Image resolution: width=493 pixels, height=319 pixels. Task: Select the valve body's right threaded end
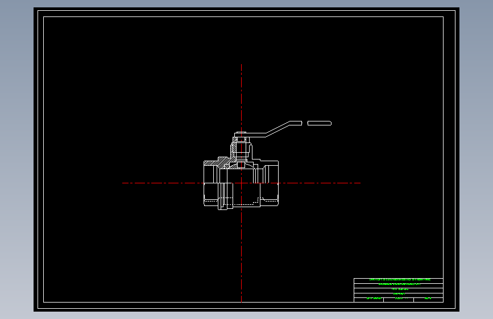pos(270,183)
